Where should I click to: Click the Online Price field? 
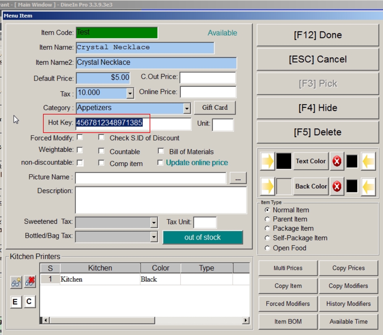tap(208, 92)
